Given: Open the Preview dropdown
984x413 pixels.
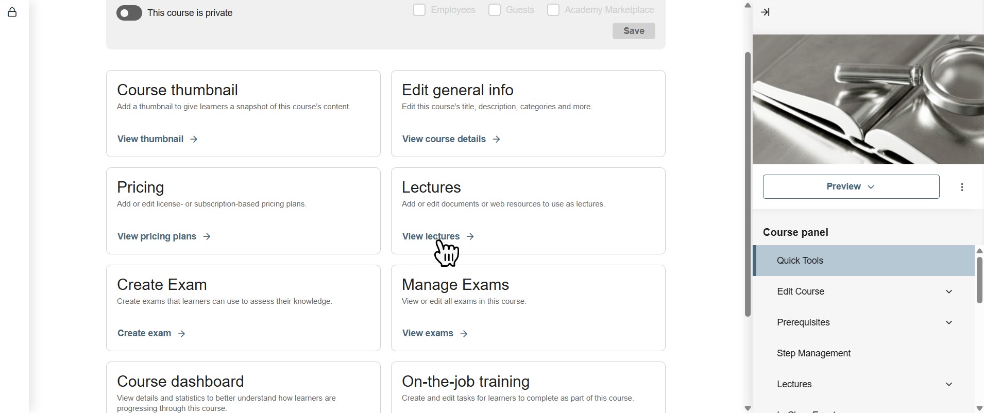Looking at the screenshot, I should coord(850,186).
